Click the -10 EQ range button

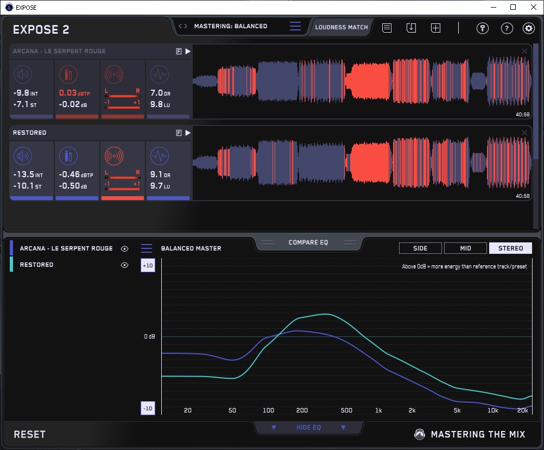point(148,408)
